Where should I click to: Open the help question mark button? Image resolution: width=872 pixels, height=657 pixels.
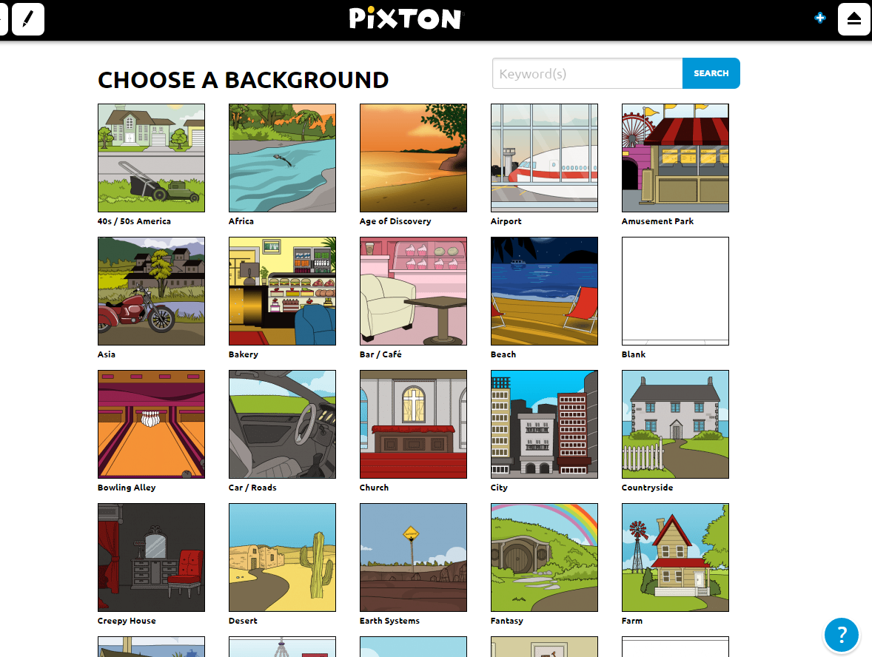click(x=841, y=634)
